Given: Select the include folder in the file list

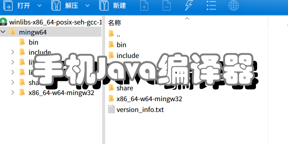Looking at the screenshot, I should click(x=124, y=55).
